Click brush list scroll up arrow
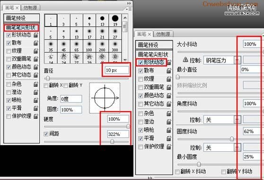Screen dimensions: 264x180 [x=125, y=17]
